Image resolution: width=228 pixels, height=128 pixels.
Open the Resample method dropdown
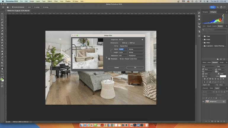click(131, 59)
